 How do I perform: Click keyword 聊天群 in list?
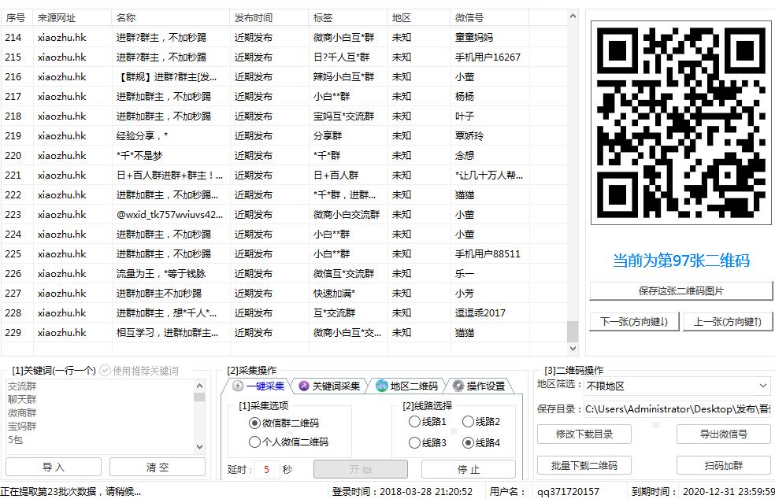tap(22, 399)
